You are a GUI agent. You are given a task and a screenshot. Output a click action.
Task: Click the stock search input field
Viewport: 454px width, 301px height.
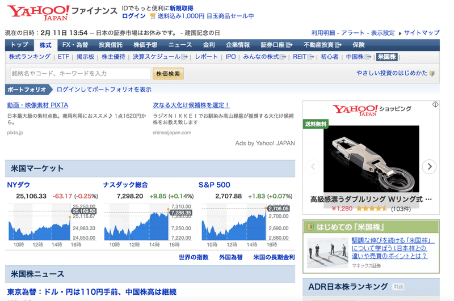coord(81,74)
